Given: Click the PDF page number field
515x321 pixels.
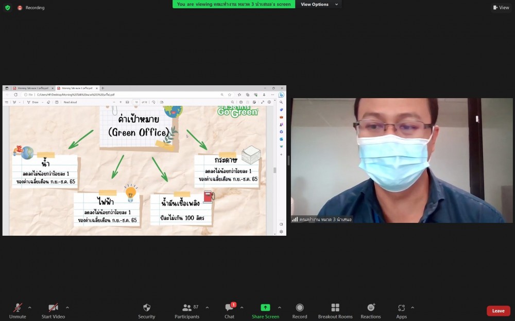Looking at the screenshot, I should pos(136,102).
